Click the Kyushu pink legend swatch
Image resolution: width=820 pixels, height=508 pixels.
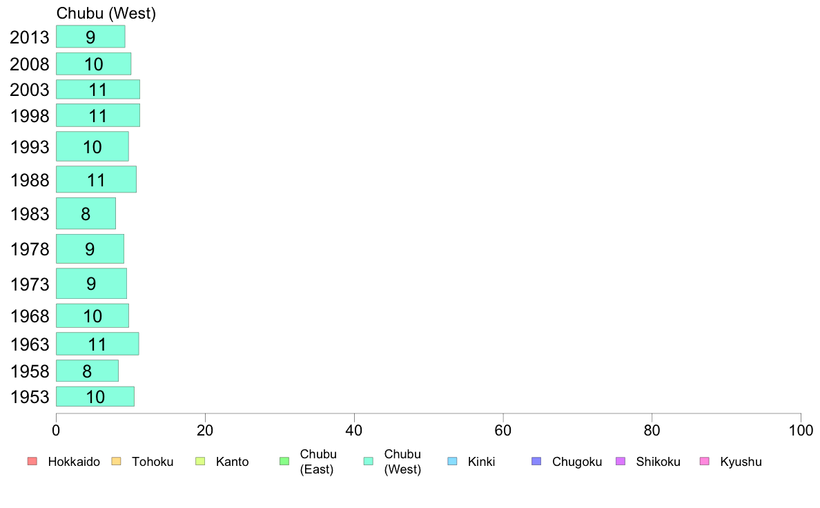coord(705,461)
